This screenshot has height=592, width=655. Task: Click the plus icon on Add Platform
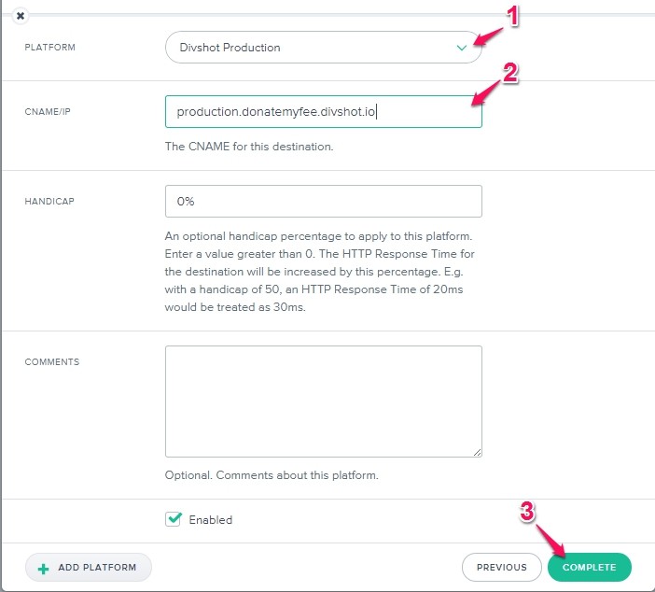click(x=43, y=568)
